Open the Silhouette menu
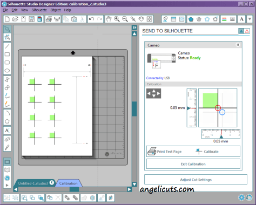Screen dimensions: 256x205 39,10
